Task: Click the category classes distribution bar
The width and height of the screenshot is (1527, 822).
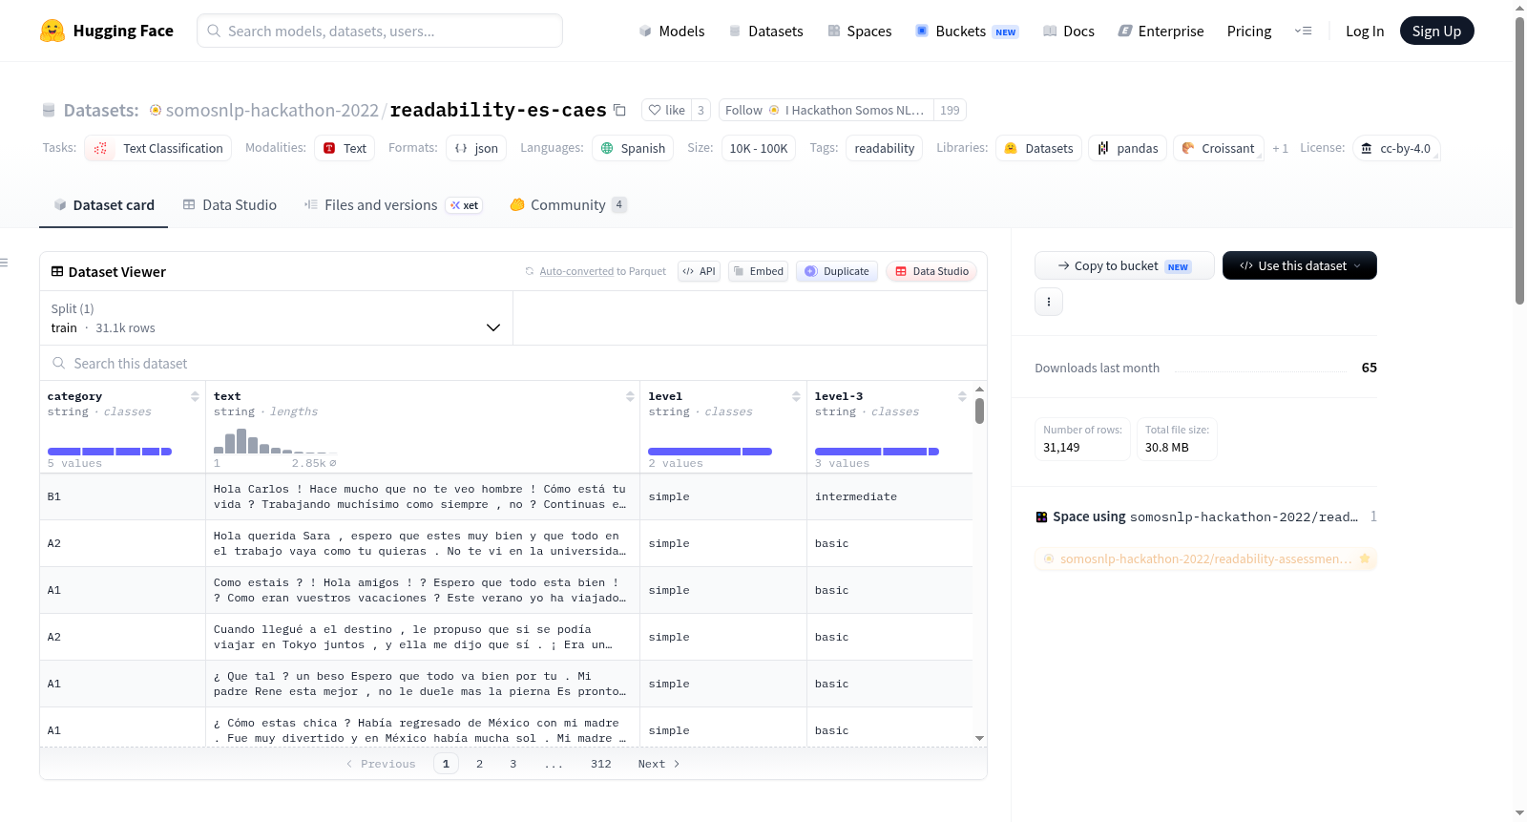Action: click(110, 452)
